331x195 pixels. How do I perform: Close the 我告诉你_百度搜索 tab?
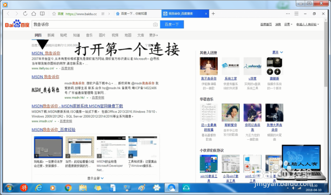point(206,14)
